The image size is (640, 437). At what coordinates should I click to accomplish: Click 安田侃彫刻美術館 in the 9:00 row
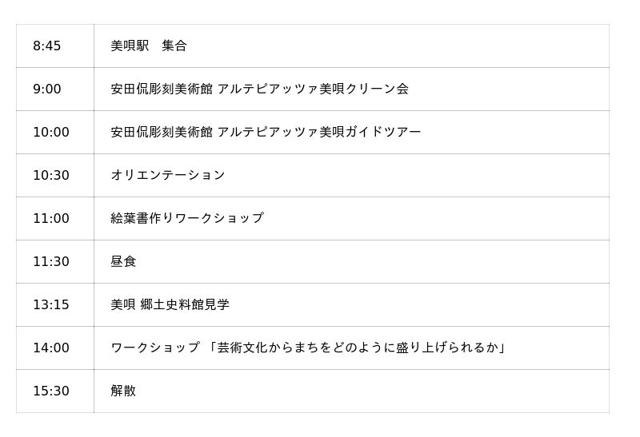162,89
